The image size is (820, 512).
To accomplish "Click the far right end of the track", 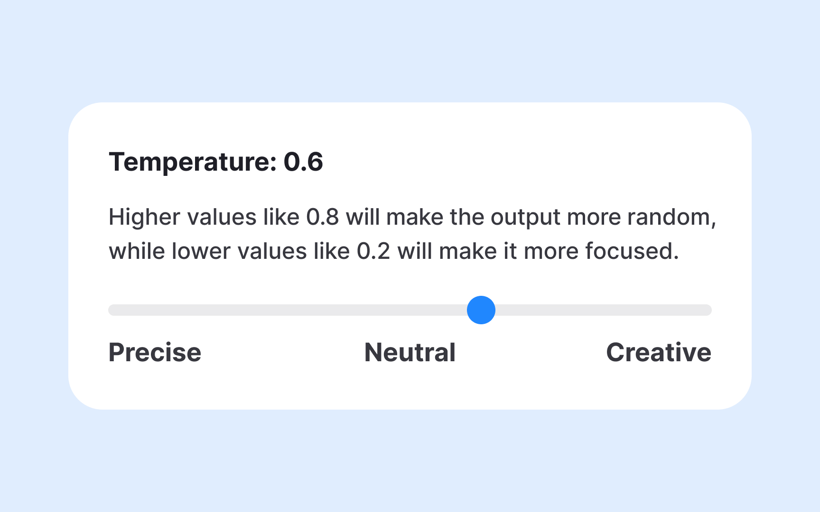I will 707,310.
